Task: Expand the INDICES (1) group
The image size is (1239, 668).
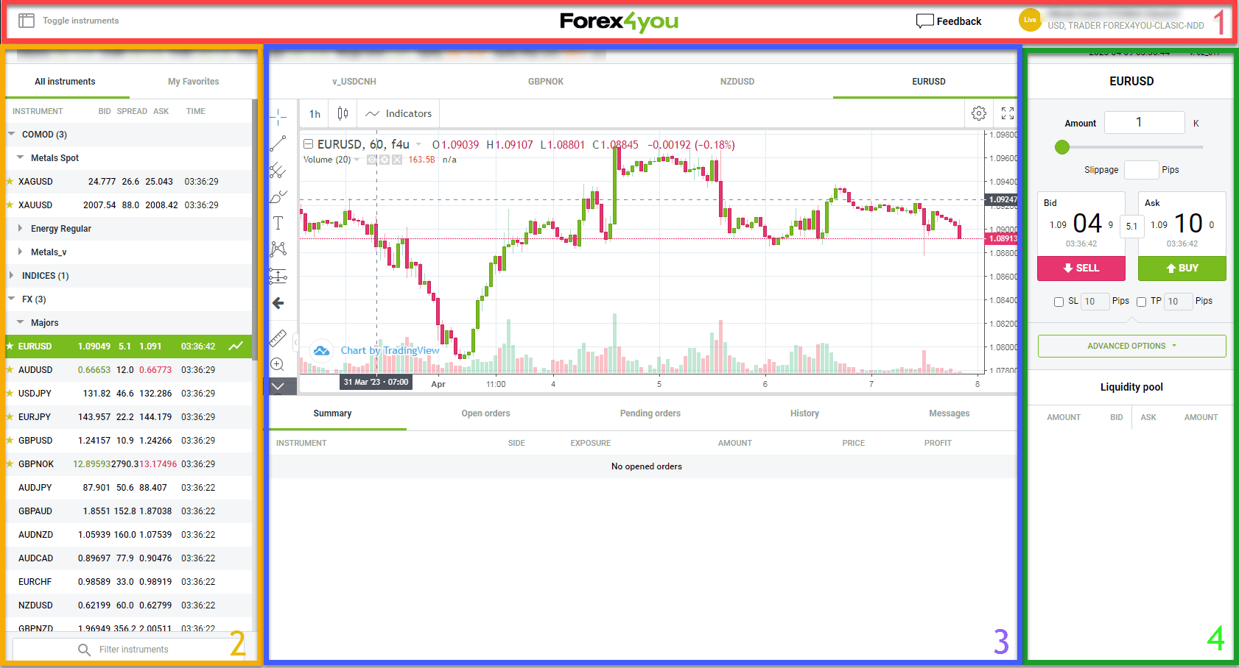Action: [x=11, y=275]
